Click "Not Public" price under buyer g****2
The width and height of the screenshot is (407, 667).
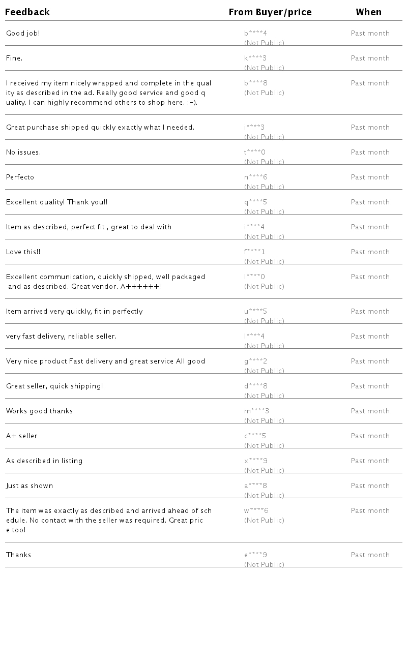click(264, 371)
